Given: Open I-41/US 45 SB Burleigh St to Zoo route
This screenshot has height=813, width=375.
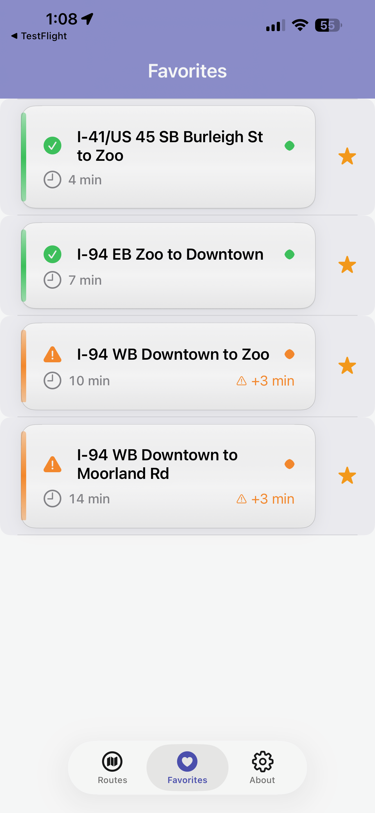Looking at the screenshot, I should tap(170, 146).
